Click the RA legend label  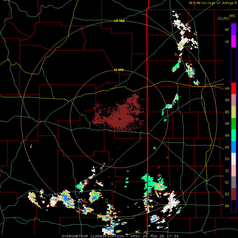tap(227, 136)
